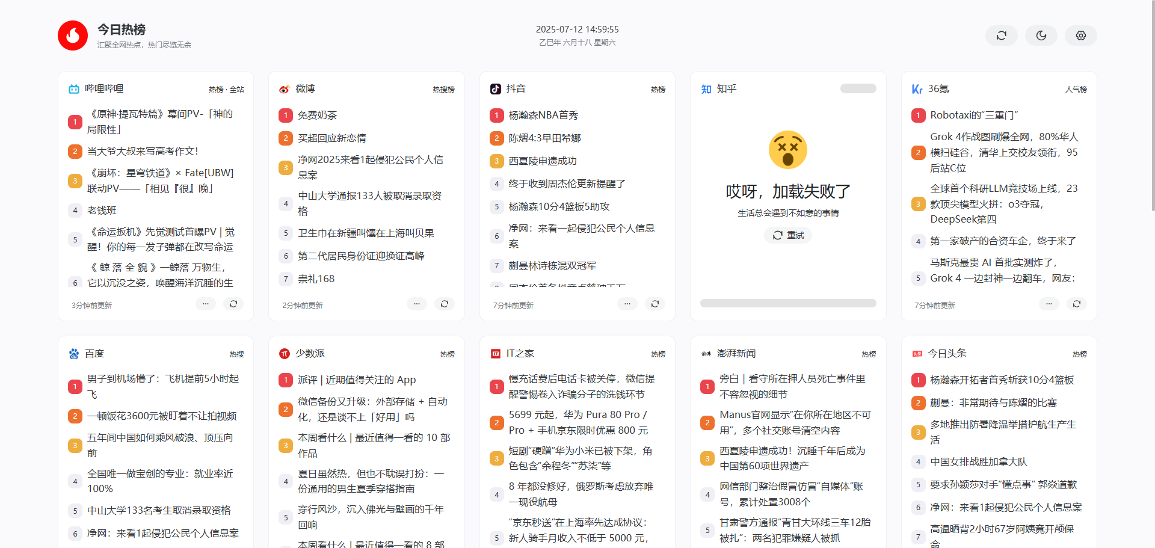Viewport: 1155px width, 548px height.
Task: Click the page vertical scrollbar
Action: point(1152,105)
